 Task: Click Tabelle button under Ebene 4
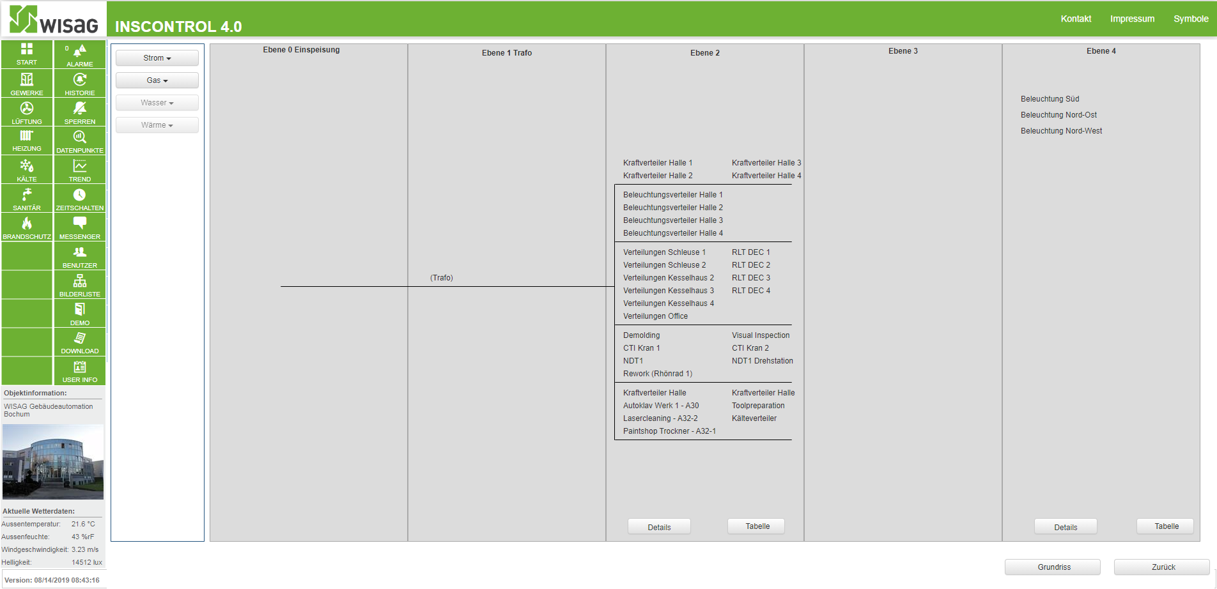1167,526
